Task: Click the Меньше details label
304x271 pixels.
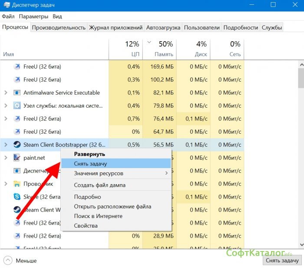Action: (26, 261)
